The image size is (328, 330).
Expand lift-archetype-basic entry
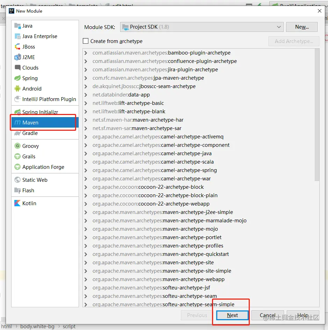(86, 103)
